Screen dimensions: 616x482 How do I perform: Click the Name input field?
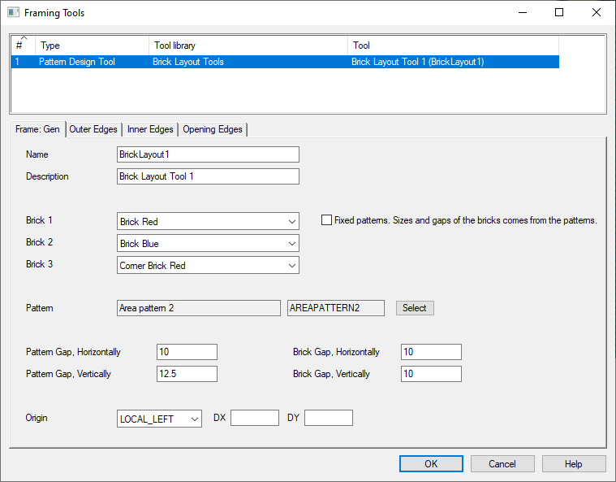point(208,154)
